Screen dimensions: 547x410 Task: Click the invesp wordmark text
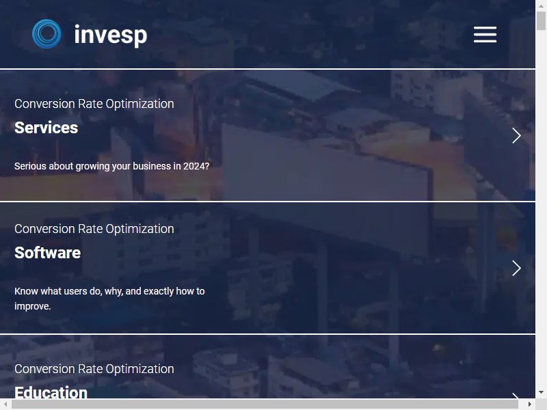[x=111, y=35]
